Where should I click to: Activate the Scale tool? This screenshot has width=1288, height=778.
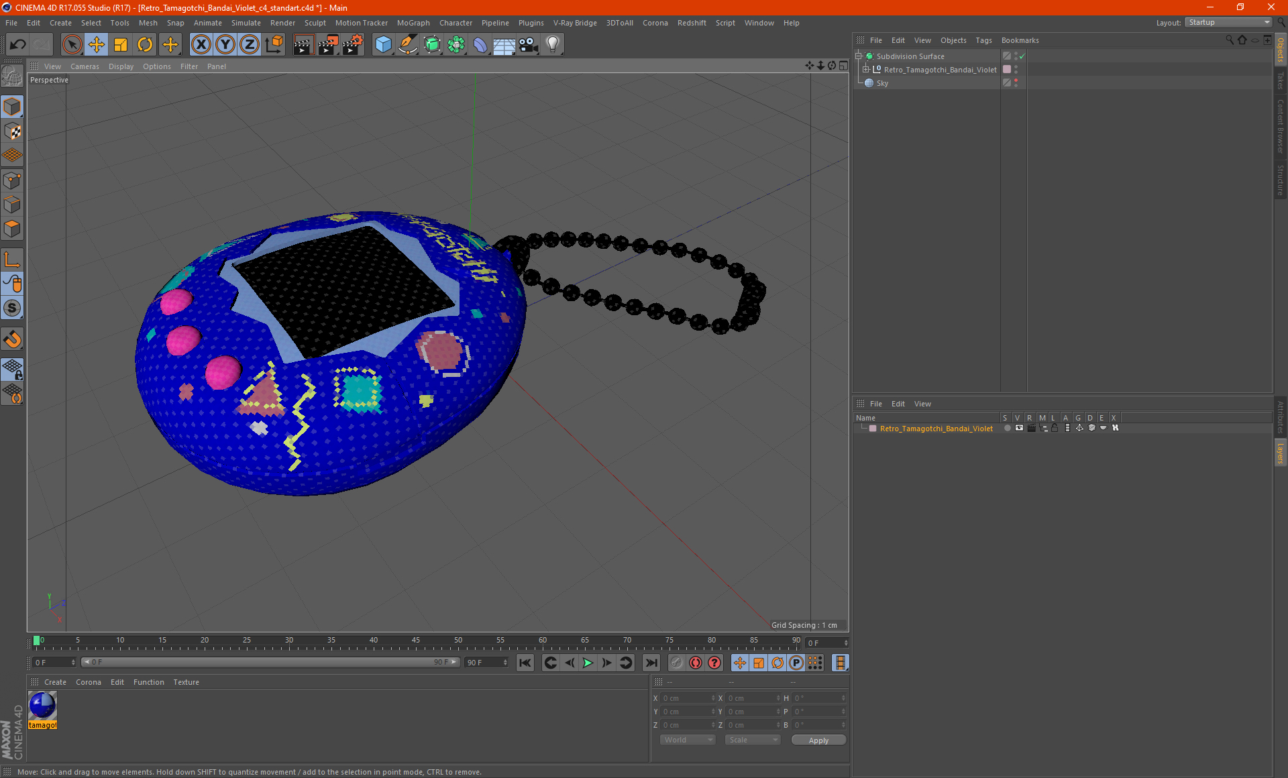121,45
